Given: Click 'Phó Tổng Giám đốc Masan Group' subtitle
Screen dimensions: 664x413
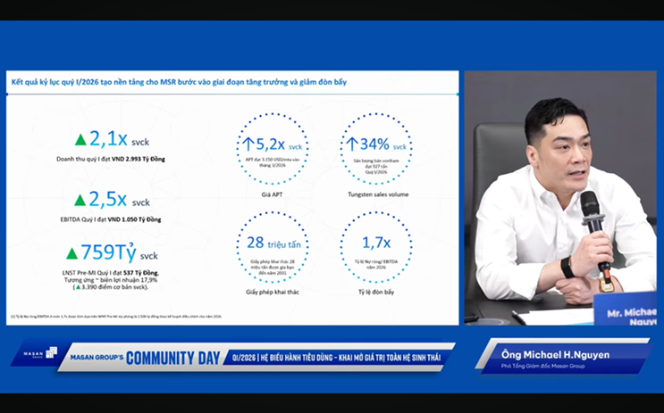Looking at the screenshot, I should pos(542,366).
